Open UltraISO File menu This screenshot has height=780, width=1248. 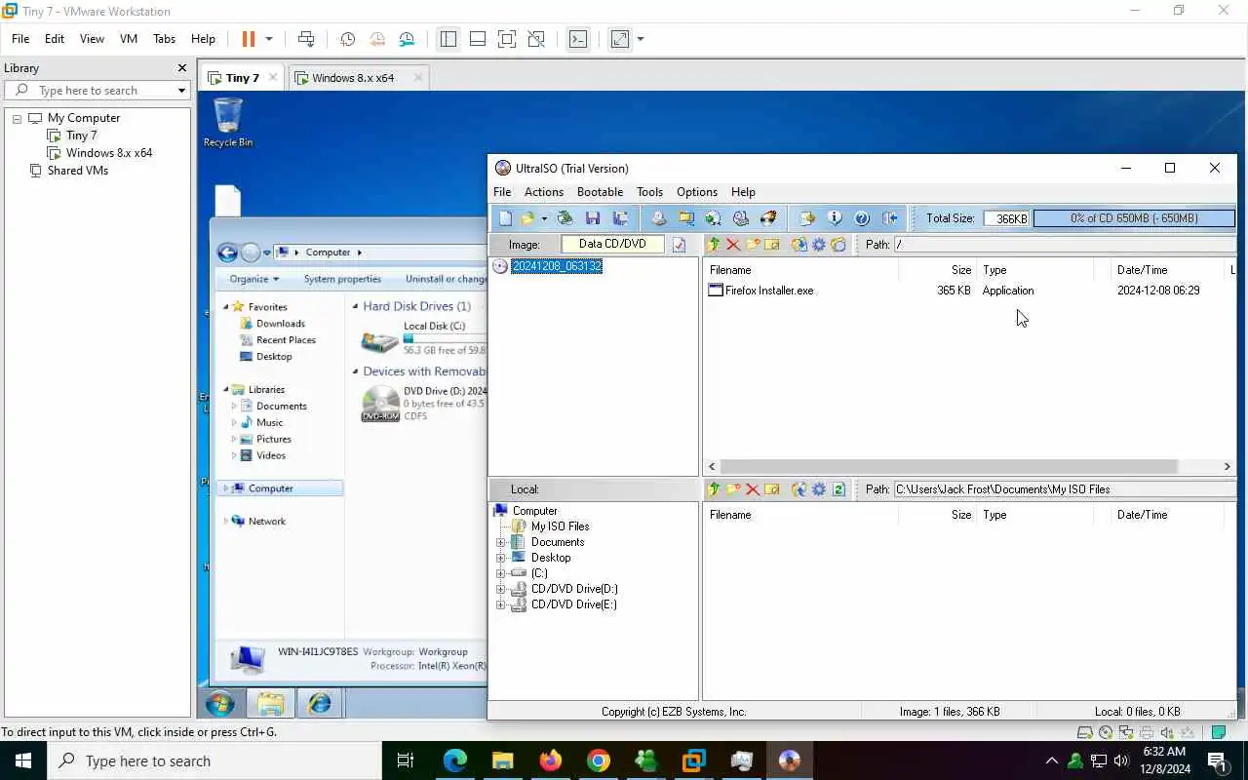point(502,192)
